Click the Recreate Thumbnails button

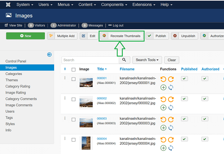point(122,36)
